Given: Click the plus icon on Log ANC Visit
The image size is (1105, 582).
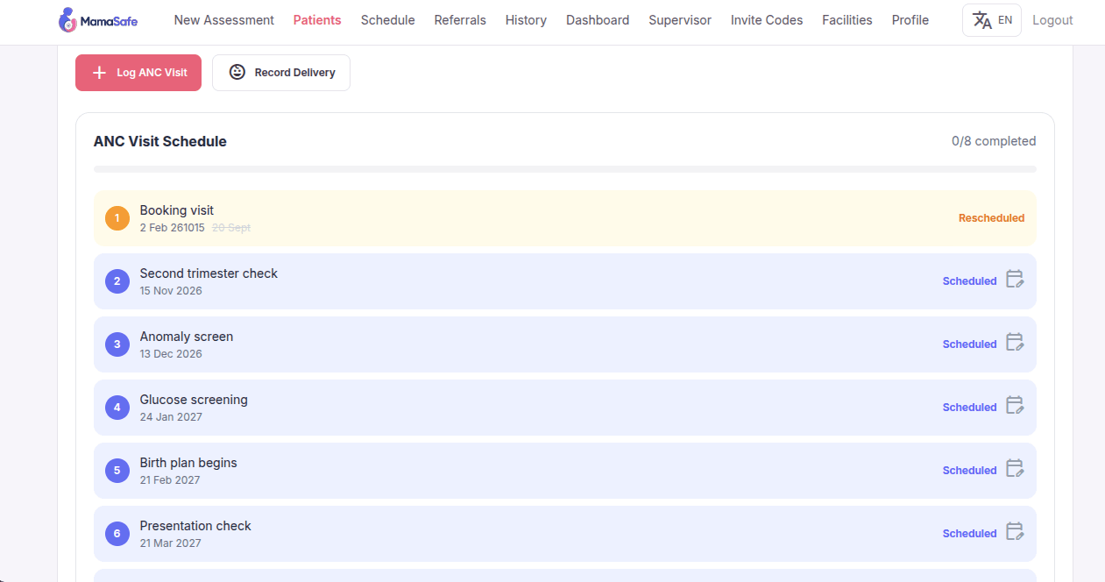Looking at the screenshot, I should click(100, 73).
